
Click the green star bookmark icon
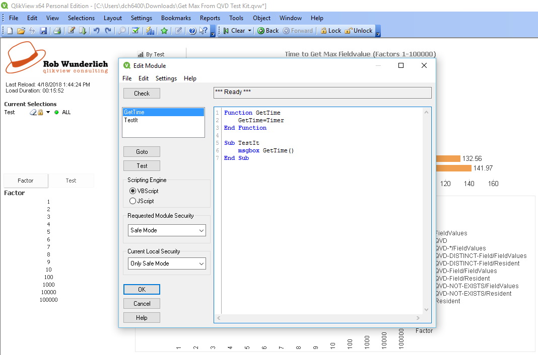[x=164, y=31]
